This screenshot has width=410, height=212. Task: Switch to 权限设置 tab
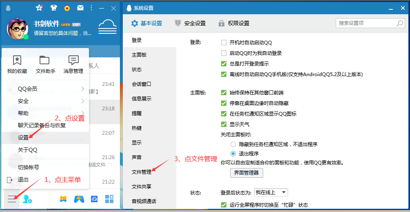coord(234,23)
